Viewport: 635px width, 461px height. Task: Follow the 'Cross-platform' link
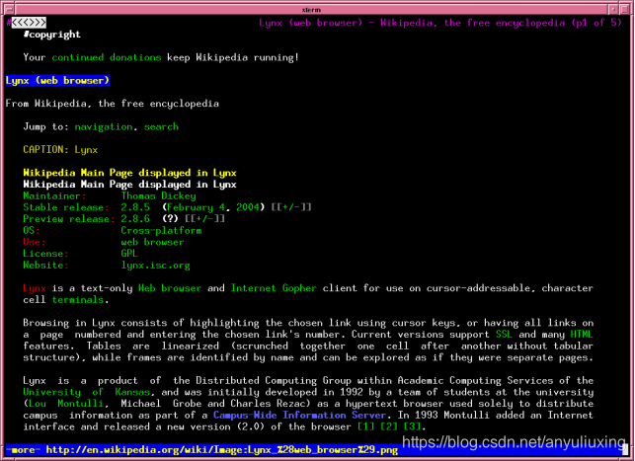click(x=161, y=231)
